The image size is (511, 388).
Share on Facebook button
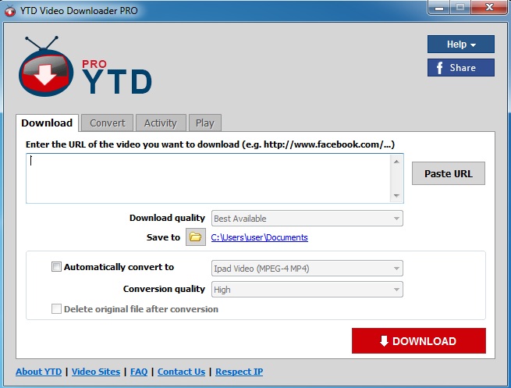coord(461,67)
